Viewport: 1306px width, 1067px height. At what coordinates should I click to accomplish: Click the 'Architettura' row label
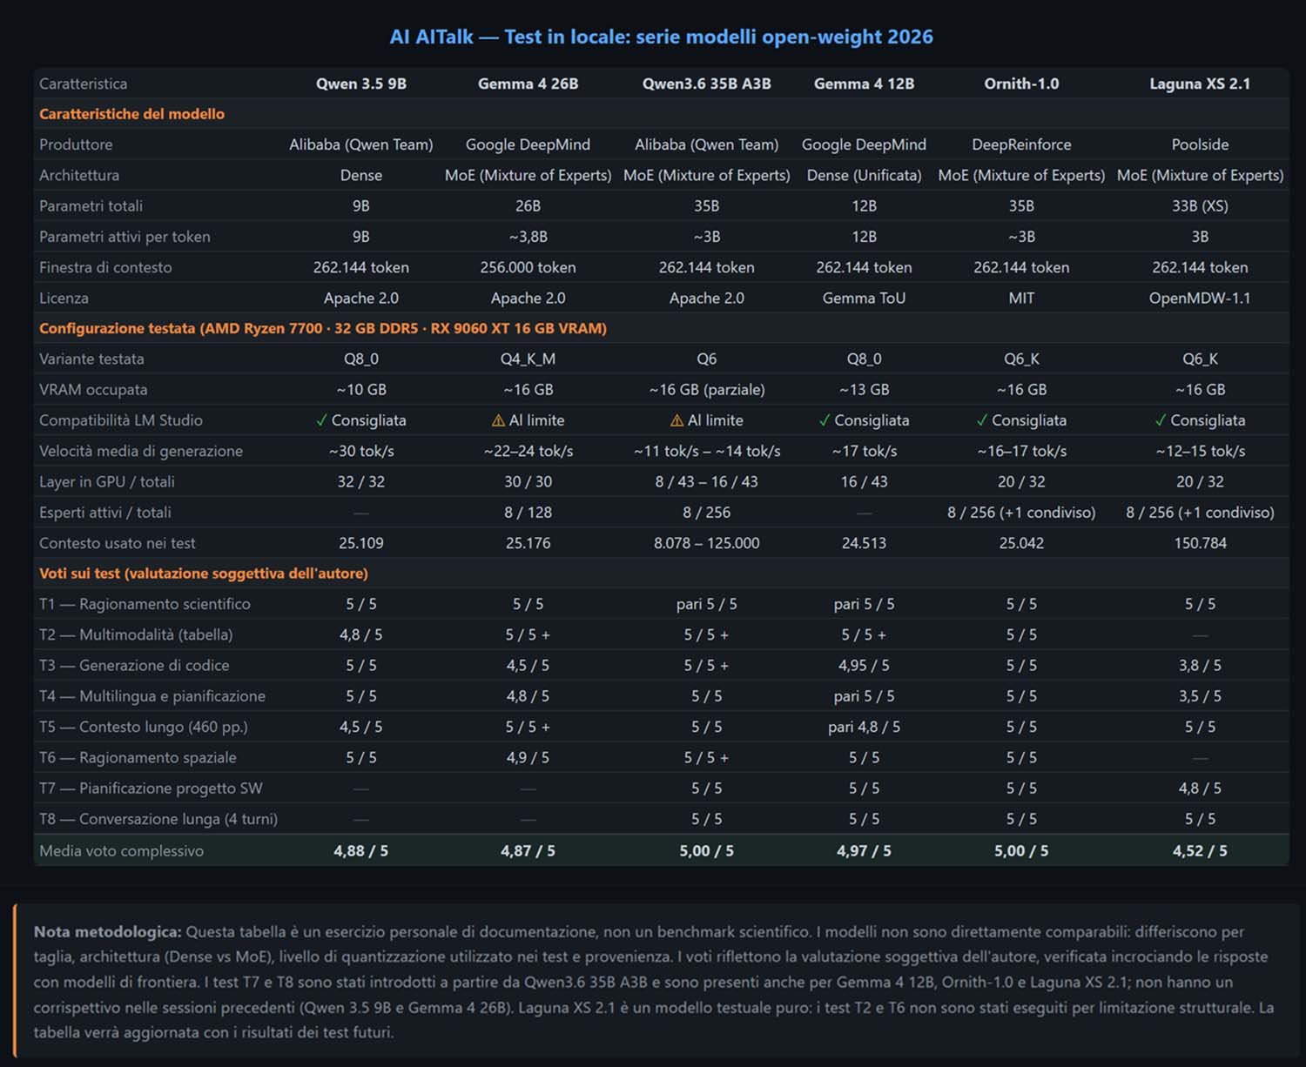(x=79, y=175)
